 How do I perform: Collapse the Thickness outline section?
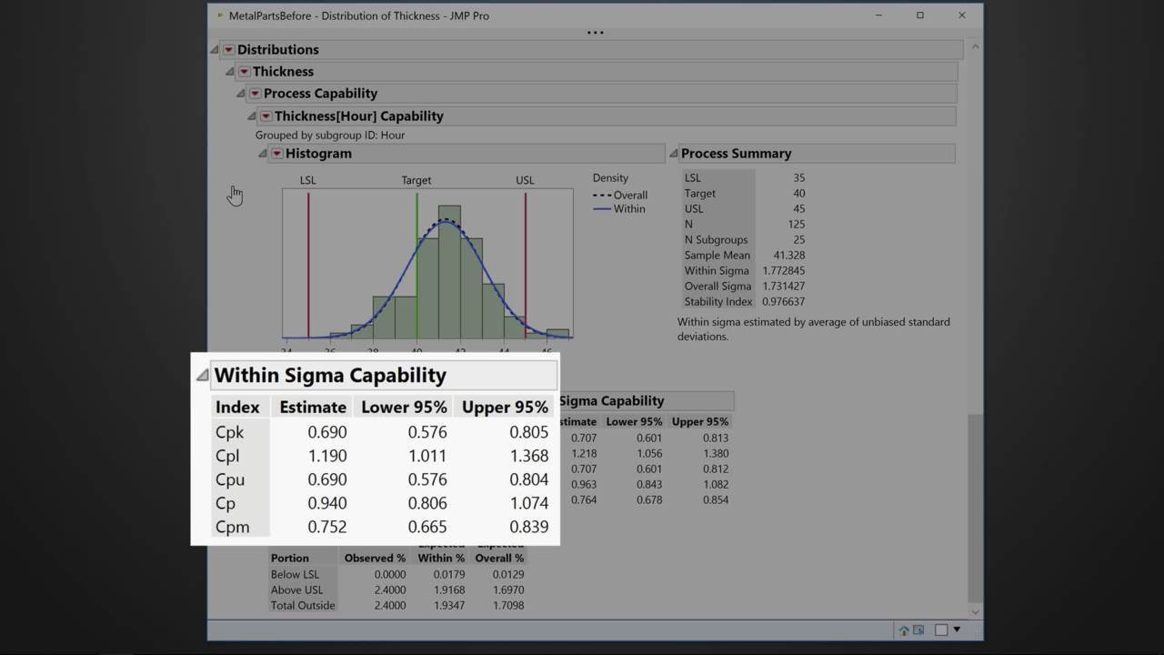click(x=231, y=72)
